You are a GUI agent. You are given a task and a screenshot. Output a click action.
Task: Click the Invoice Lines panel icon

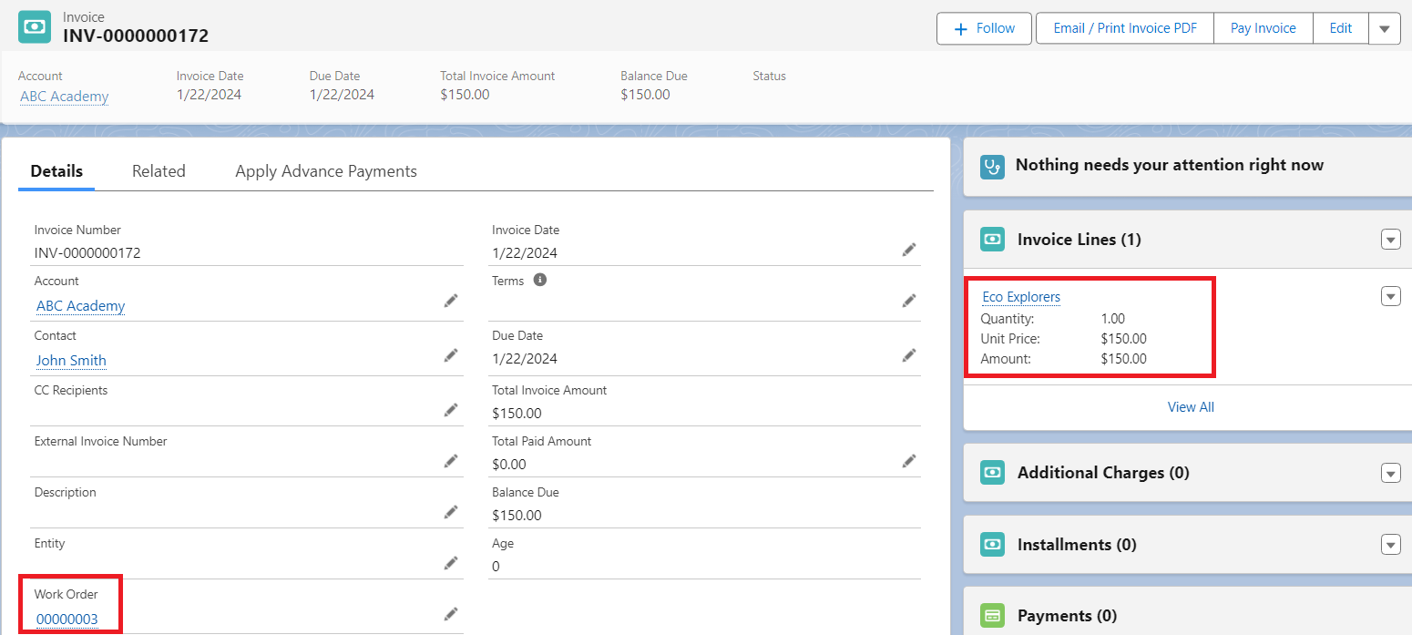click(992, 240)
